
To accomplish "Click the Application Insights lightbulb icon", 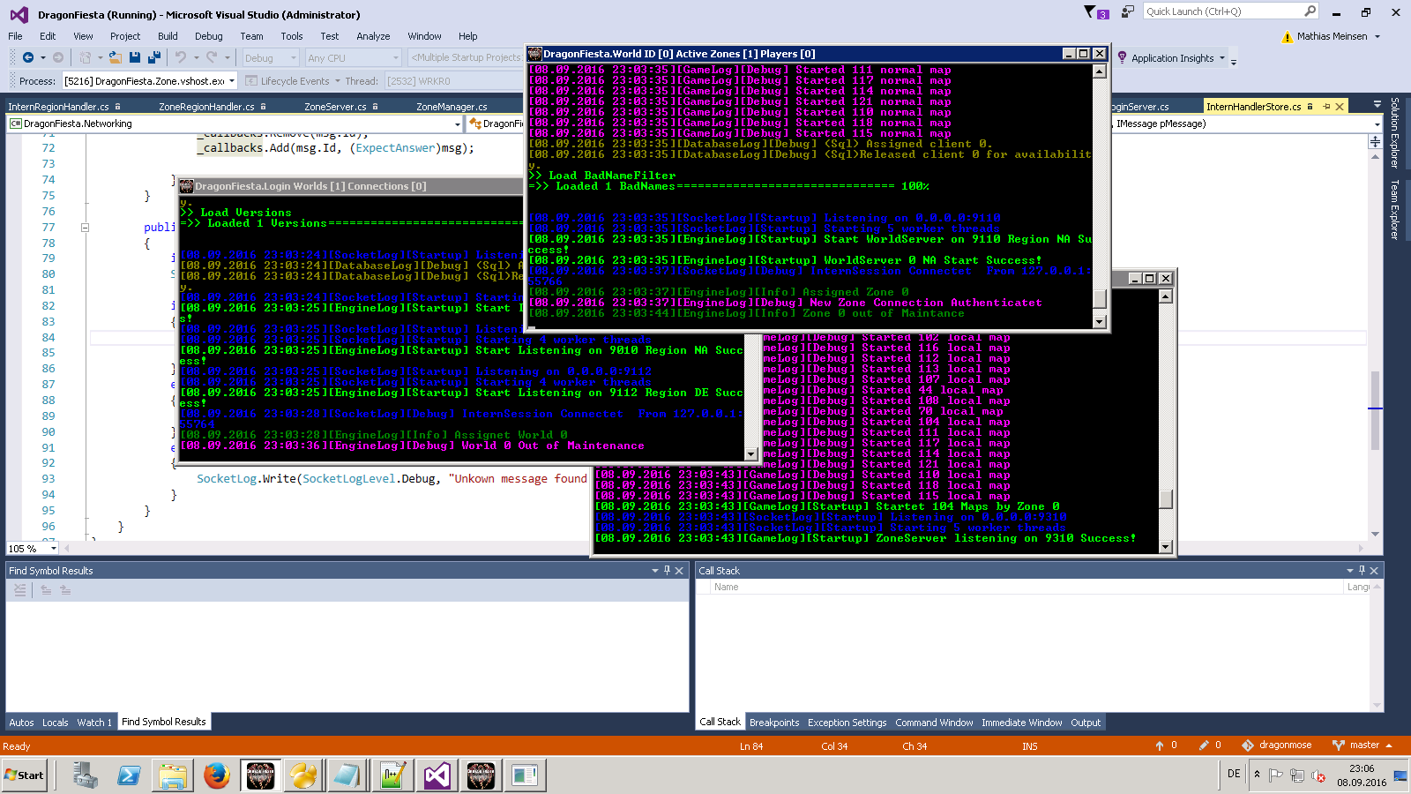I will [1123, 57].
